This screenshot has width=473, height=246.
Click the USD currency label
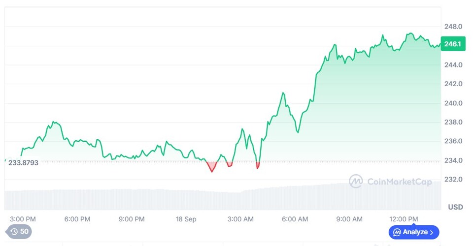[x=455, y=207]
